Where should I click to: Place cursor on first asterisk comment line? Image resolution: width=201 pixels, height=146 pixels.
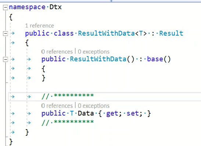tap(68, 96)
